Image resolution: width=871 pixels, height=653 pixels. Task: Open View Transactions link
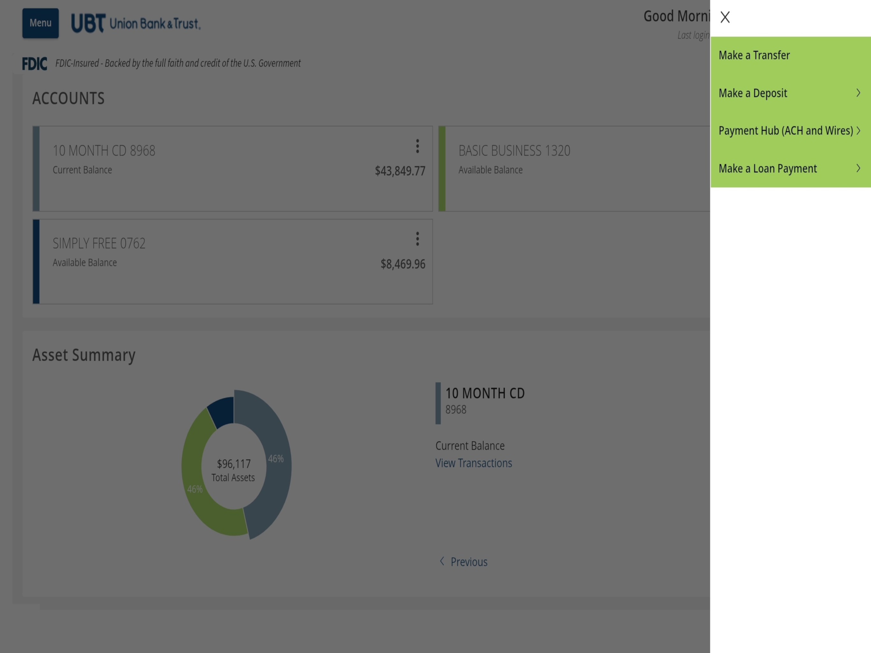[x=474, y=463]
